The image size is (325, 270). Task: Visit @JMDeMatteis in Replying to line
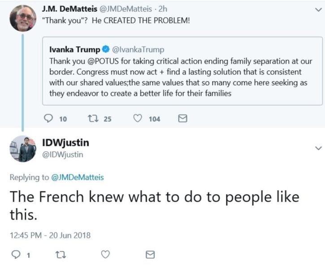coord(78,177)
